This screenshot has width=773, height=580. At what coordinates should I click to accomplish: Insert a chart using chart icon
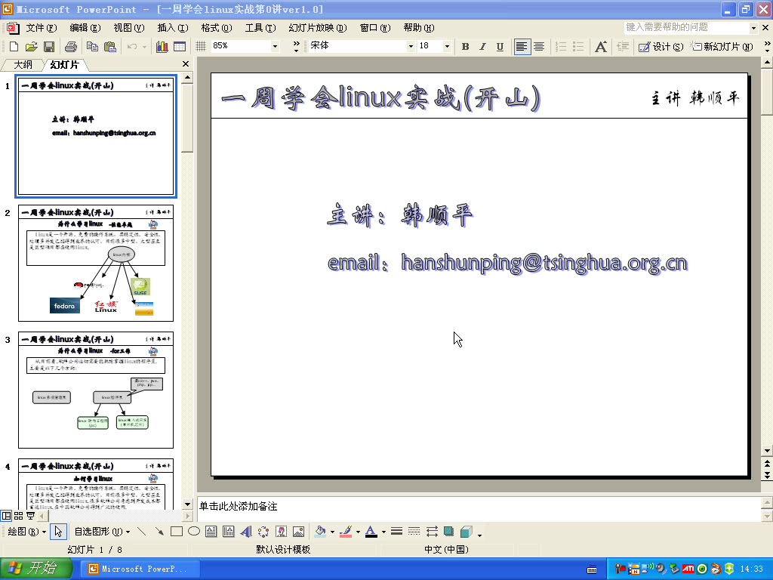tap(162, 46)
